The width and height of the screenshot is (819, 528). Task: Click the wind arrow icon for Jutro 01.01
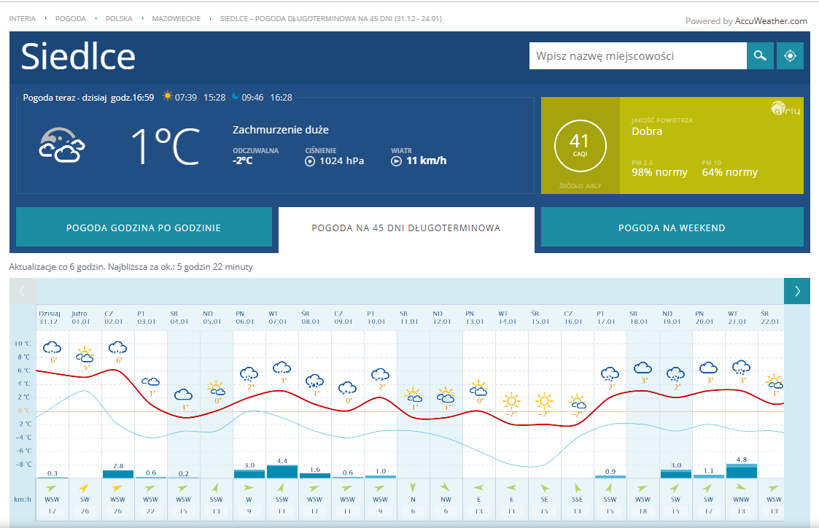(85, 487)
